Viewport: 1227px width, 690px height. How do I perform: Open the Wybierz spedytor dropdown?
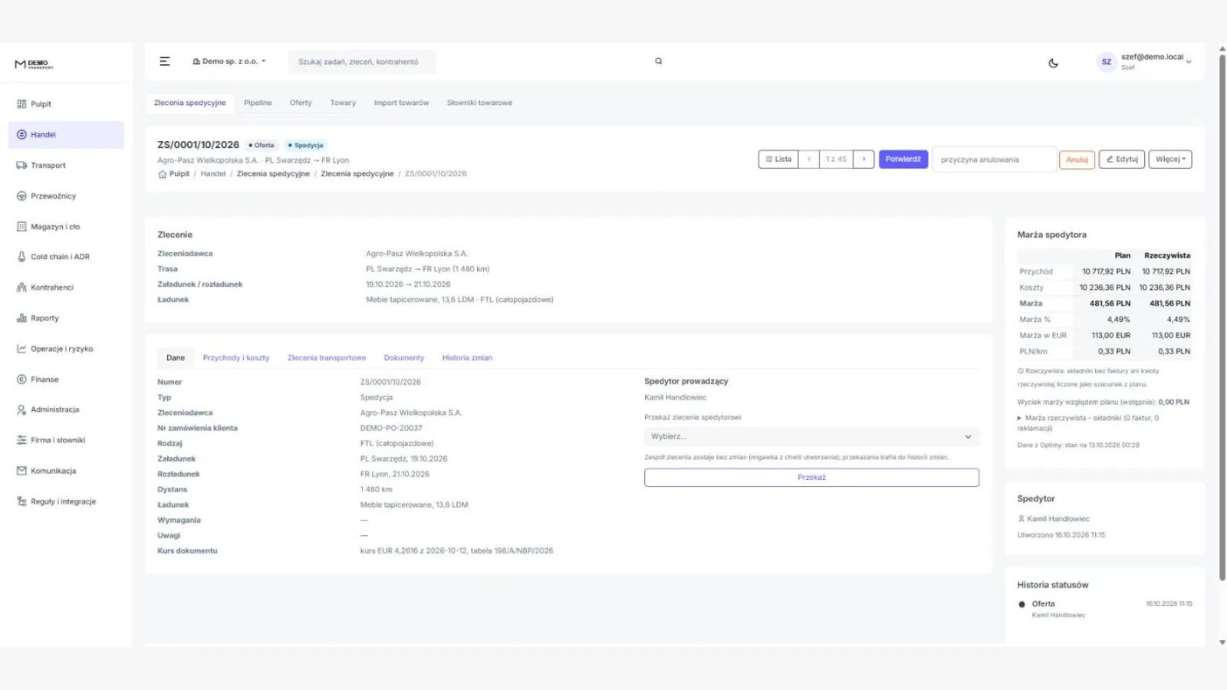coord(811,436)
